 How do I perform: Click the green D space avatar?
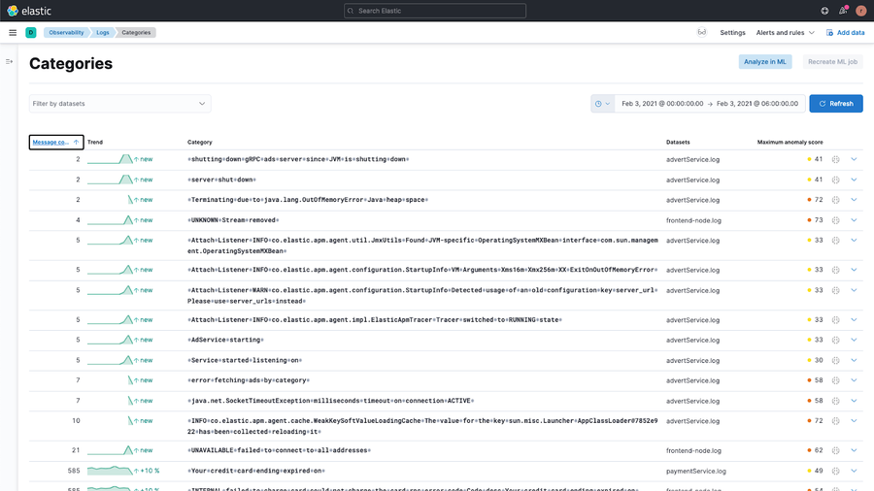pyautogui.click(x=31, y=32)
